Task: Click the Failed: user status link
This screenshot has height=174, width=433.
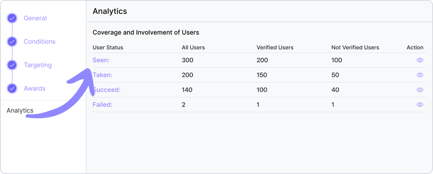Action: click(102, 105)
